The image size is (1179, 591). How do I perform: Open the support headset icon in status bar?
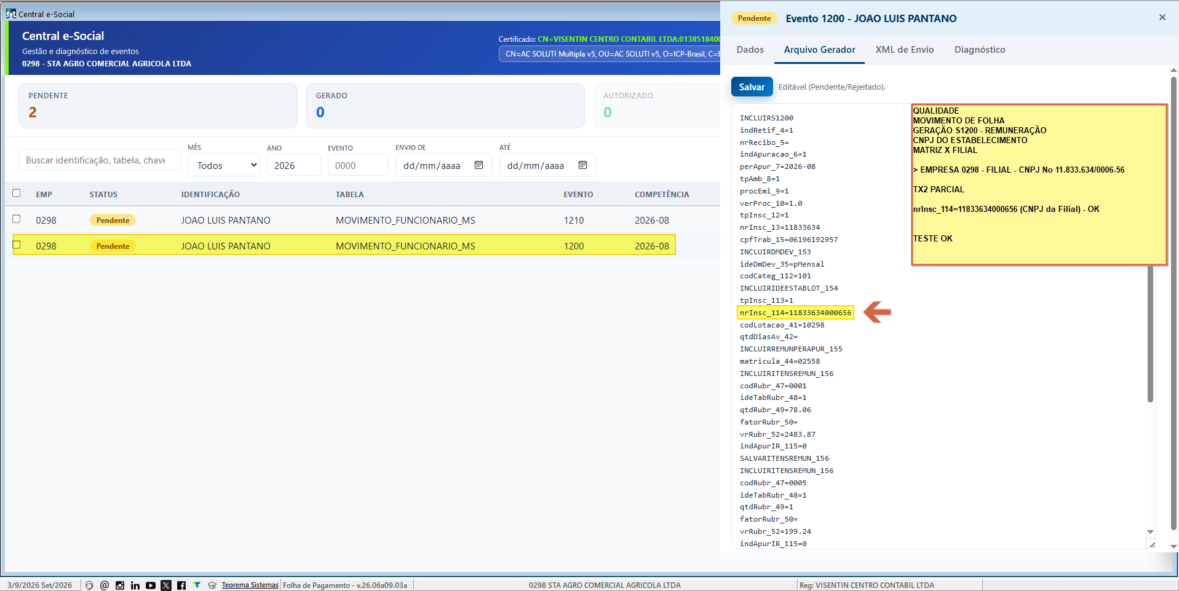click(89, 585)
